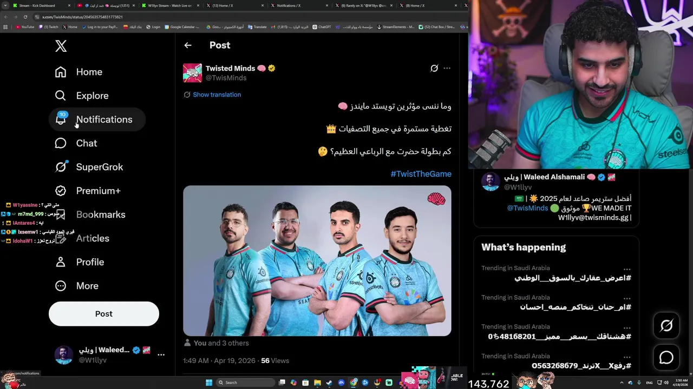Open Chat in the sidebar

click(x=76, y=143)
